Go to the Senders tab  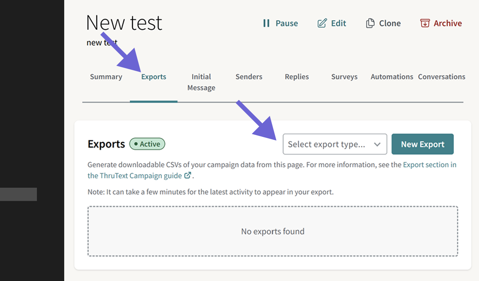(x=249, y=77)
